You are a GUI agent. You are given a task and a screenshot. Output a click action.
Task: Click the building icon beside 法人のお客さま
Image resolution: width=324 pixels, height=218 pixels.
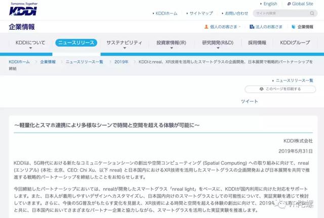pos(252,27)
